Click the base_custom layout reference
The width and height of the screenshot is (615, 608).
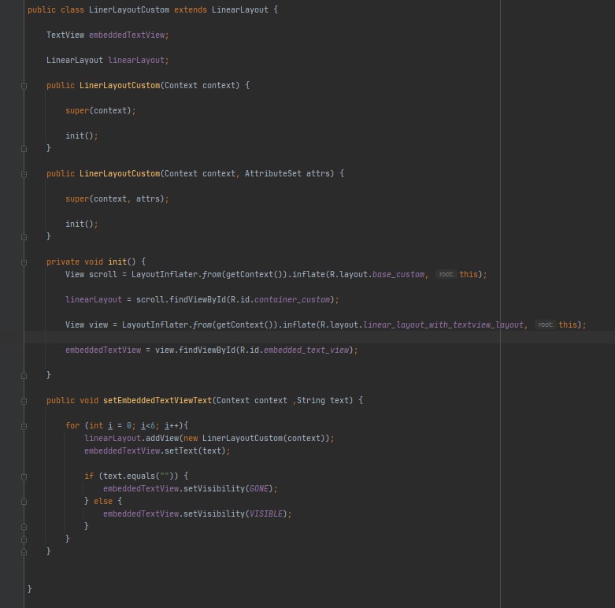coord(398,274)
